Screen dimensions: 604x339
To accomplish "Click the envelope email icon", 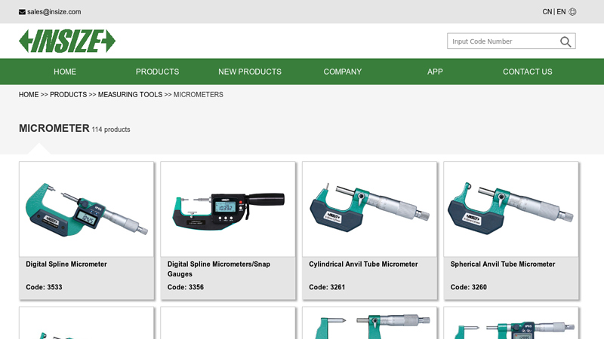I will (22, 12).
